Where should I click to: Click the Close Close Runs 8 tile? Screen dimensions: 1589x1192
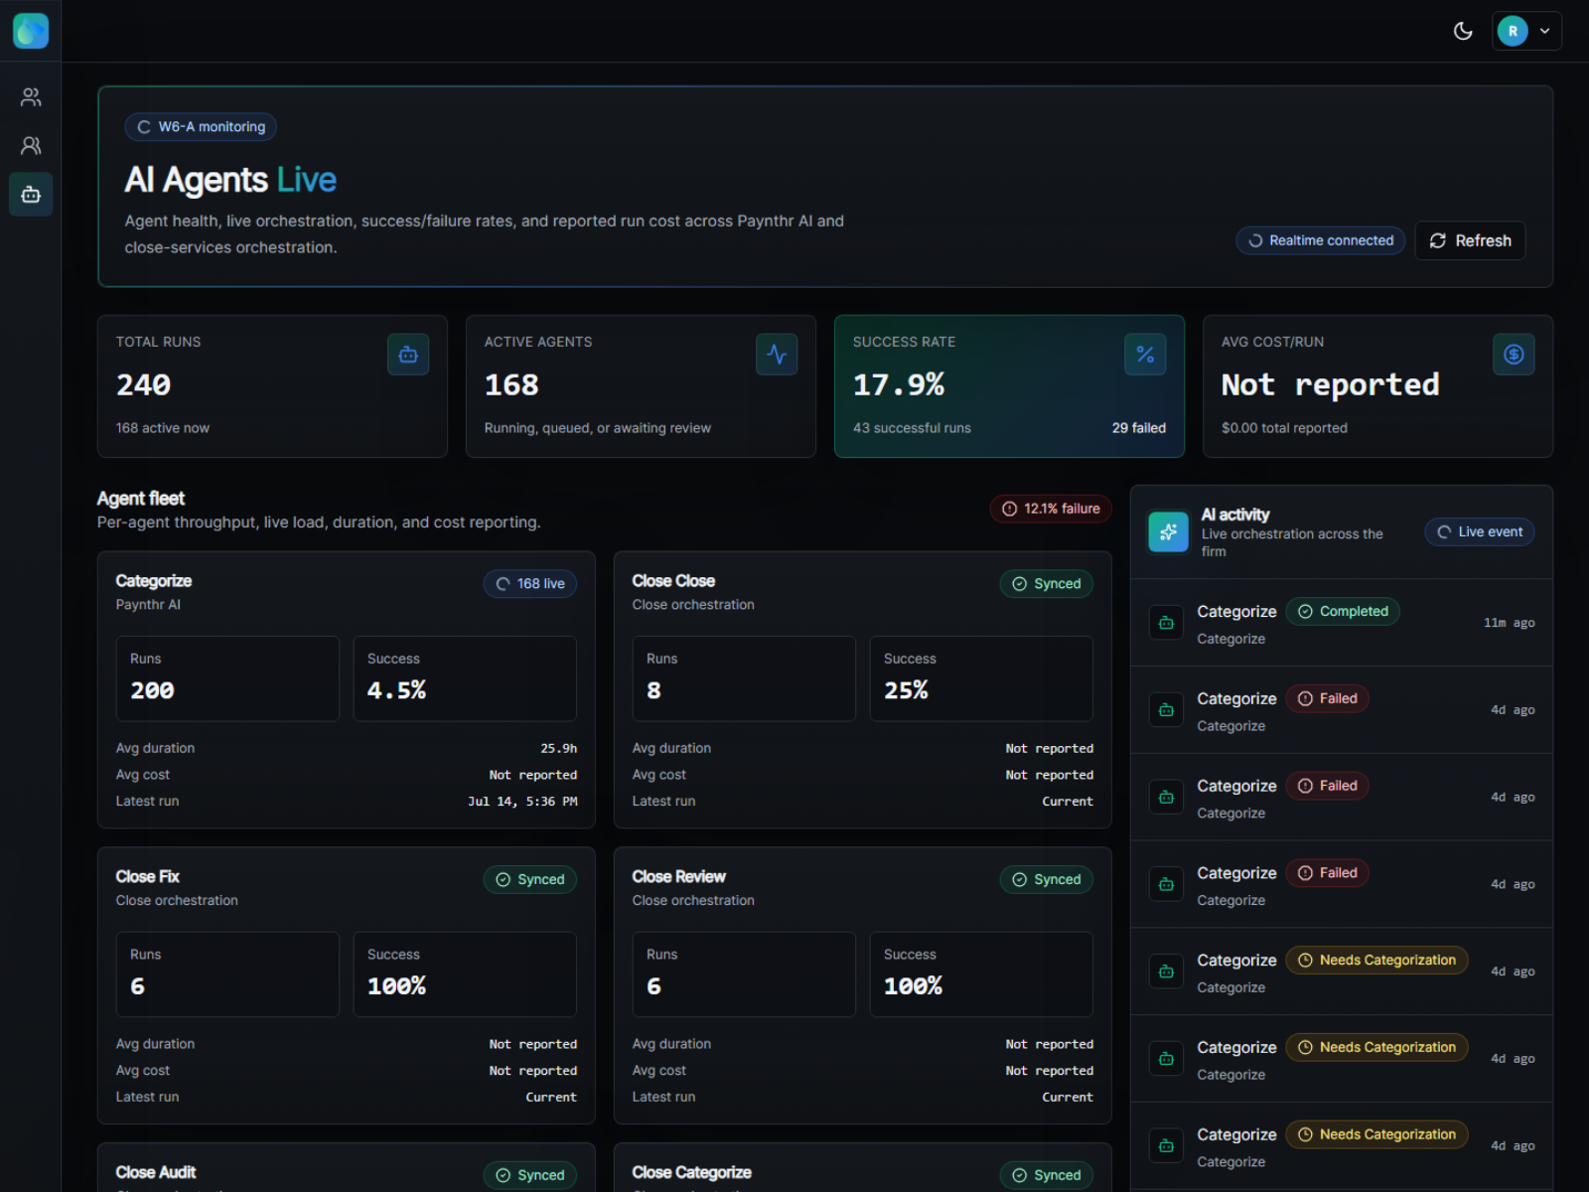point(744,678)
